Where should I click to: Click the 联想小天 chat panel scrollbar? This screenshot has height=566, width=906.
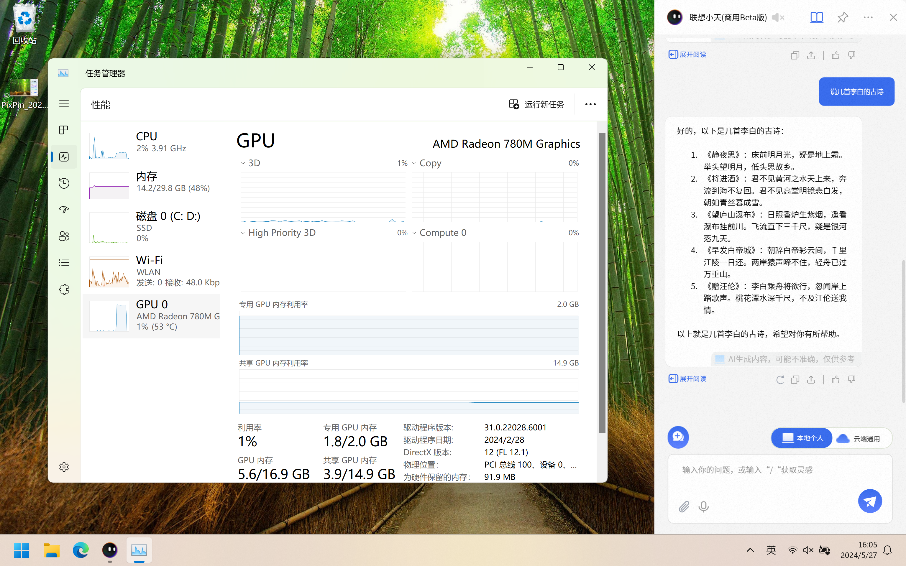(x=903, y=332)
